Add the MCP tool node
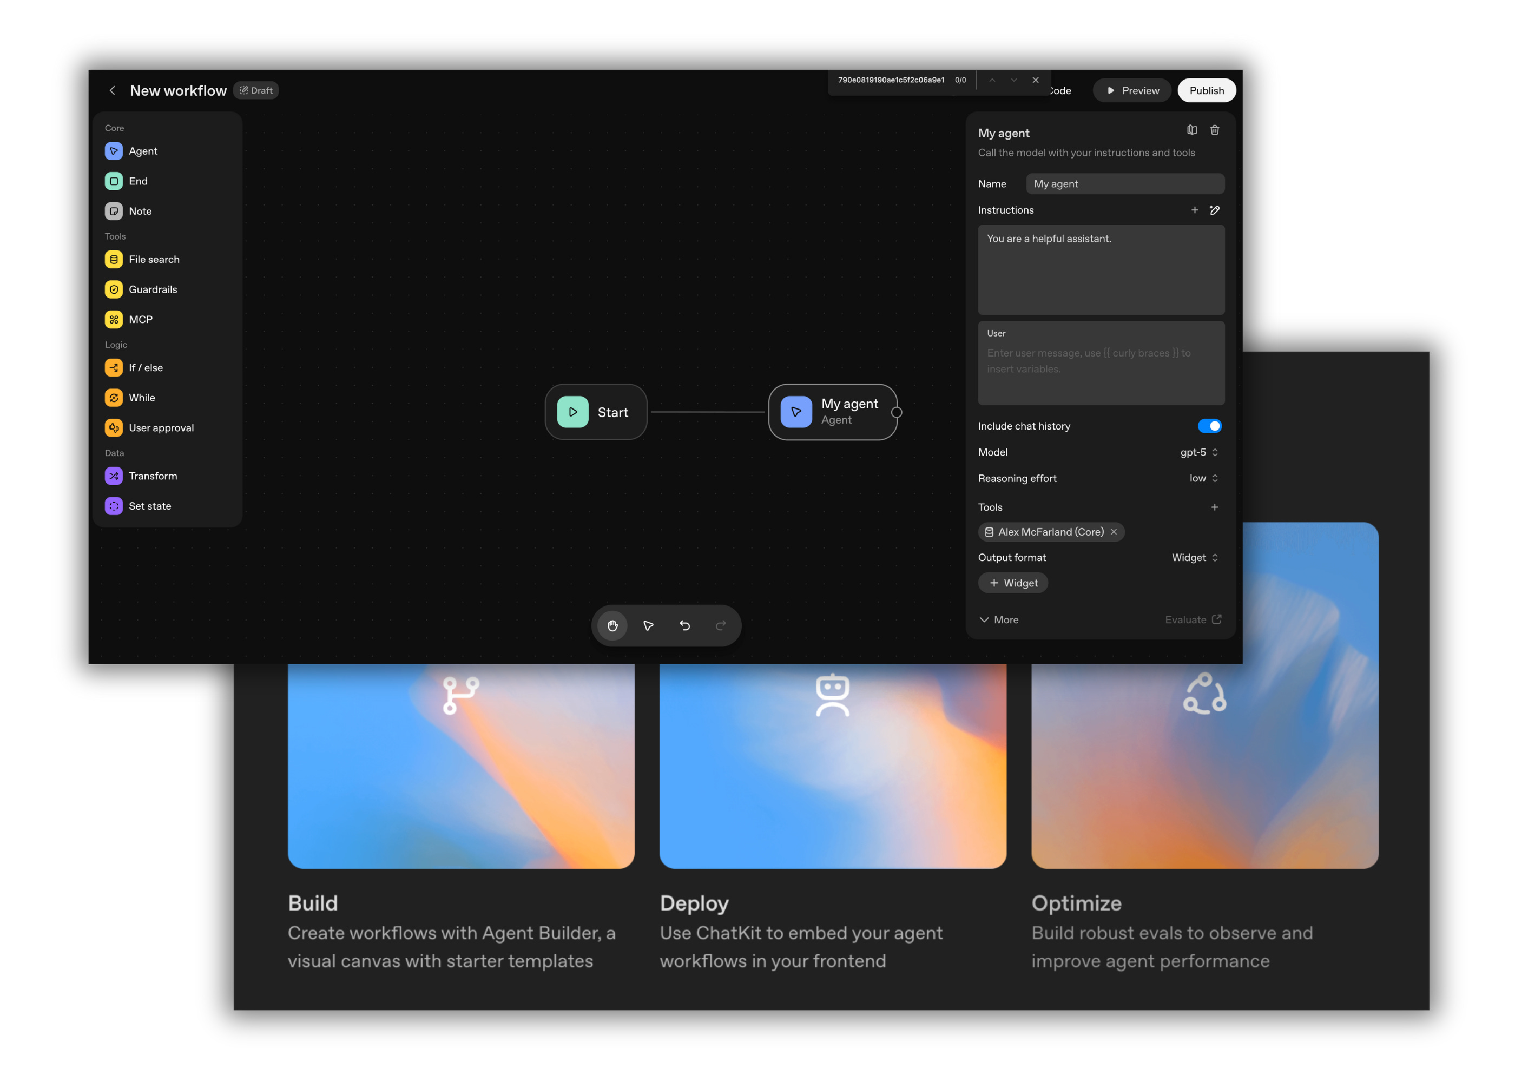 click(x=140, y=319)
